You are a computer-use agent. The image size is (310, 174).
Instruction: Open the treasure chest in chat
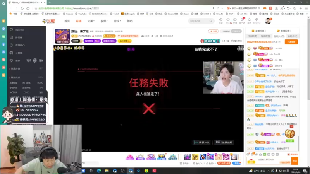point(289,134)
